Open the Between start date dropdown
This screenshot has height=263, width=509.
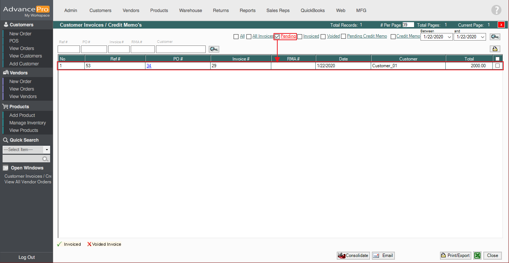click(449, 37)
